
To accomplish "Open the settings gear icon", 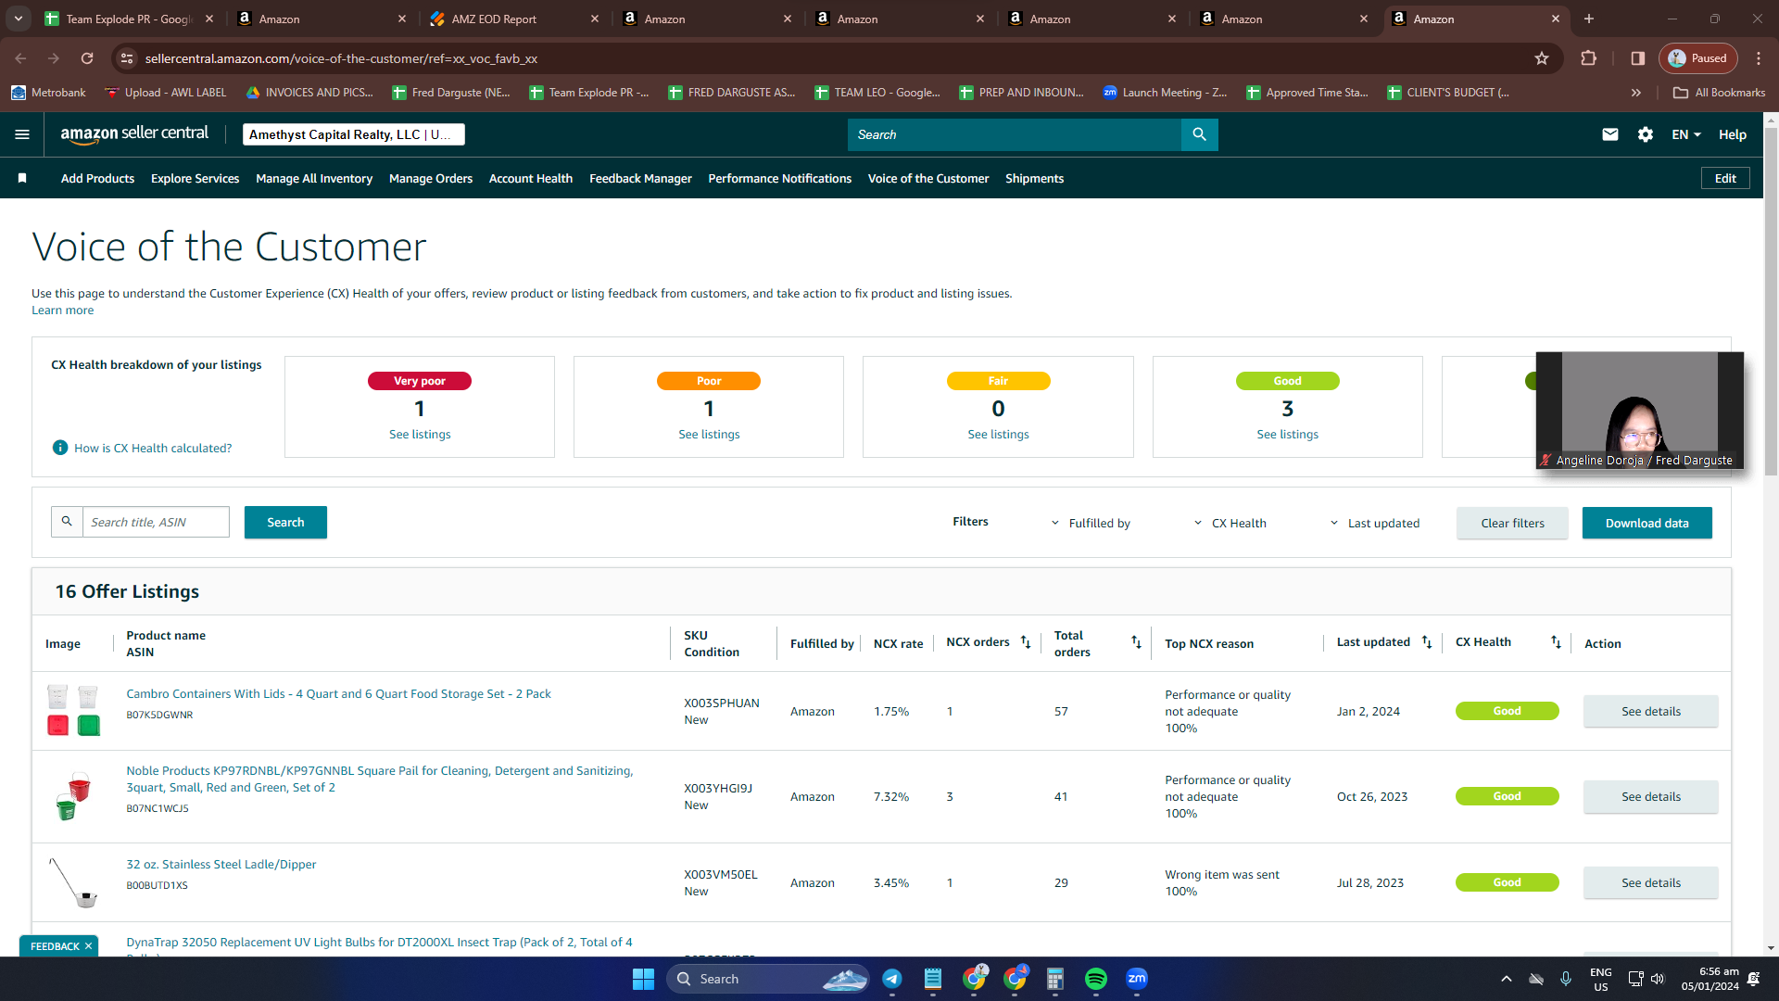I will tap(1646, 134).
